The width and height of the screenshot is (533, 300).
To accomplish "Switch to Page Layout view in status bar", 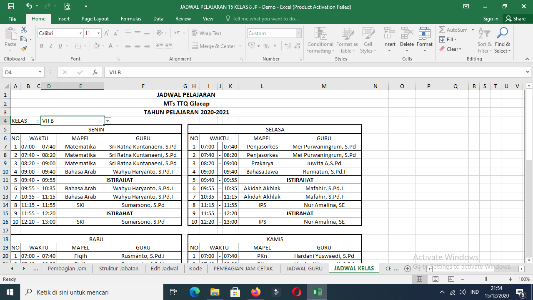I will 435,279.
